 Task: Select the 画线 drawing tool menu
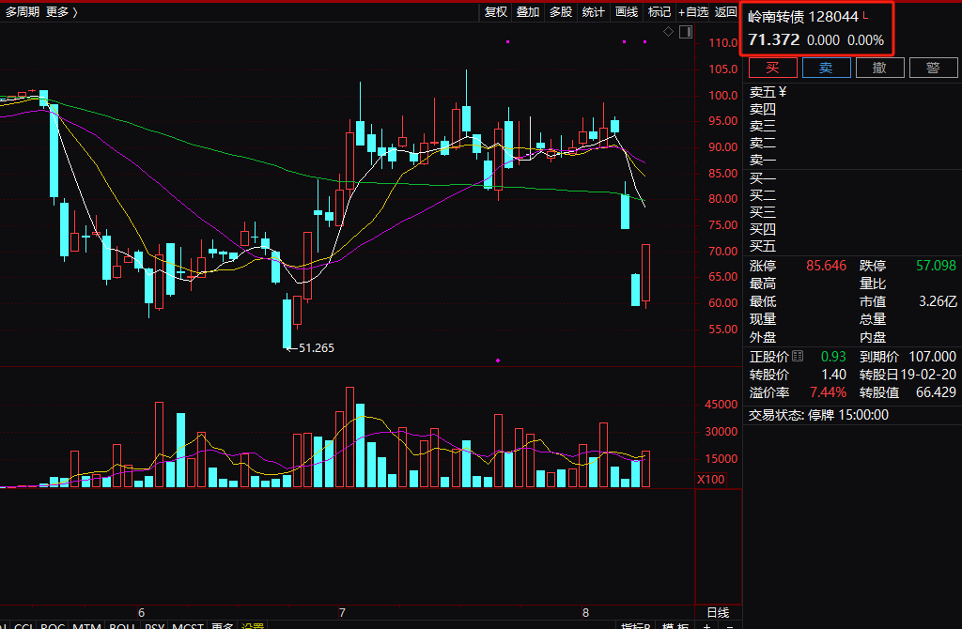[x=627, y=12]
